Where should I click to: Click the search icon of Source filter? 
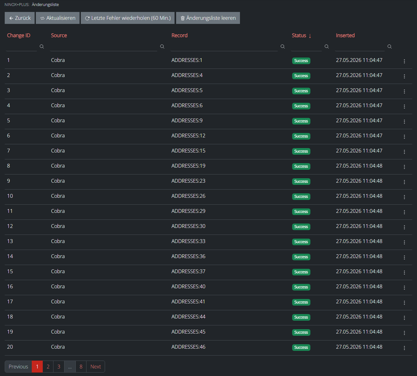pos(162,47)
